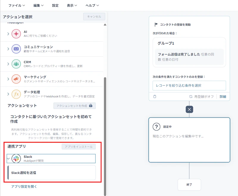Click the 現在このアクションを編集中です text
The image size is (238, 196).
point(178,136)
